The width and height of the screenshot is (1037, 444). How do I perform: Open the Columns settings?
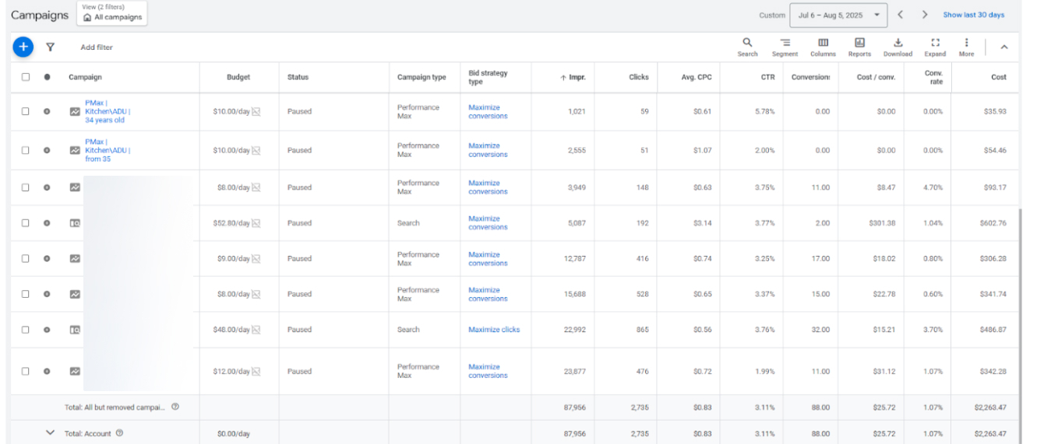tap(823, 47)
